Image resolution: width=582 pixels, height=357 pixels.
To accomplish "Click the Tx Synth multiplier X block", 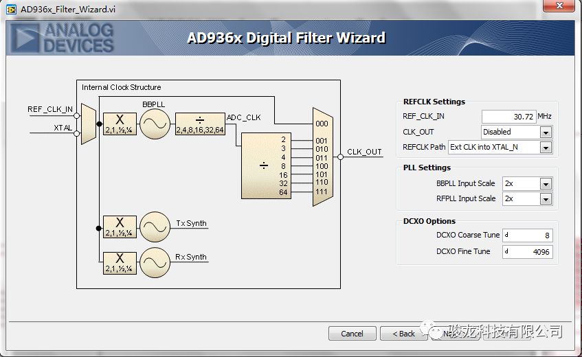I will point(120,226).
